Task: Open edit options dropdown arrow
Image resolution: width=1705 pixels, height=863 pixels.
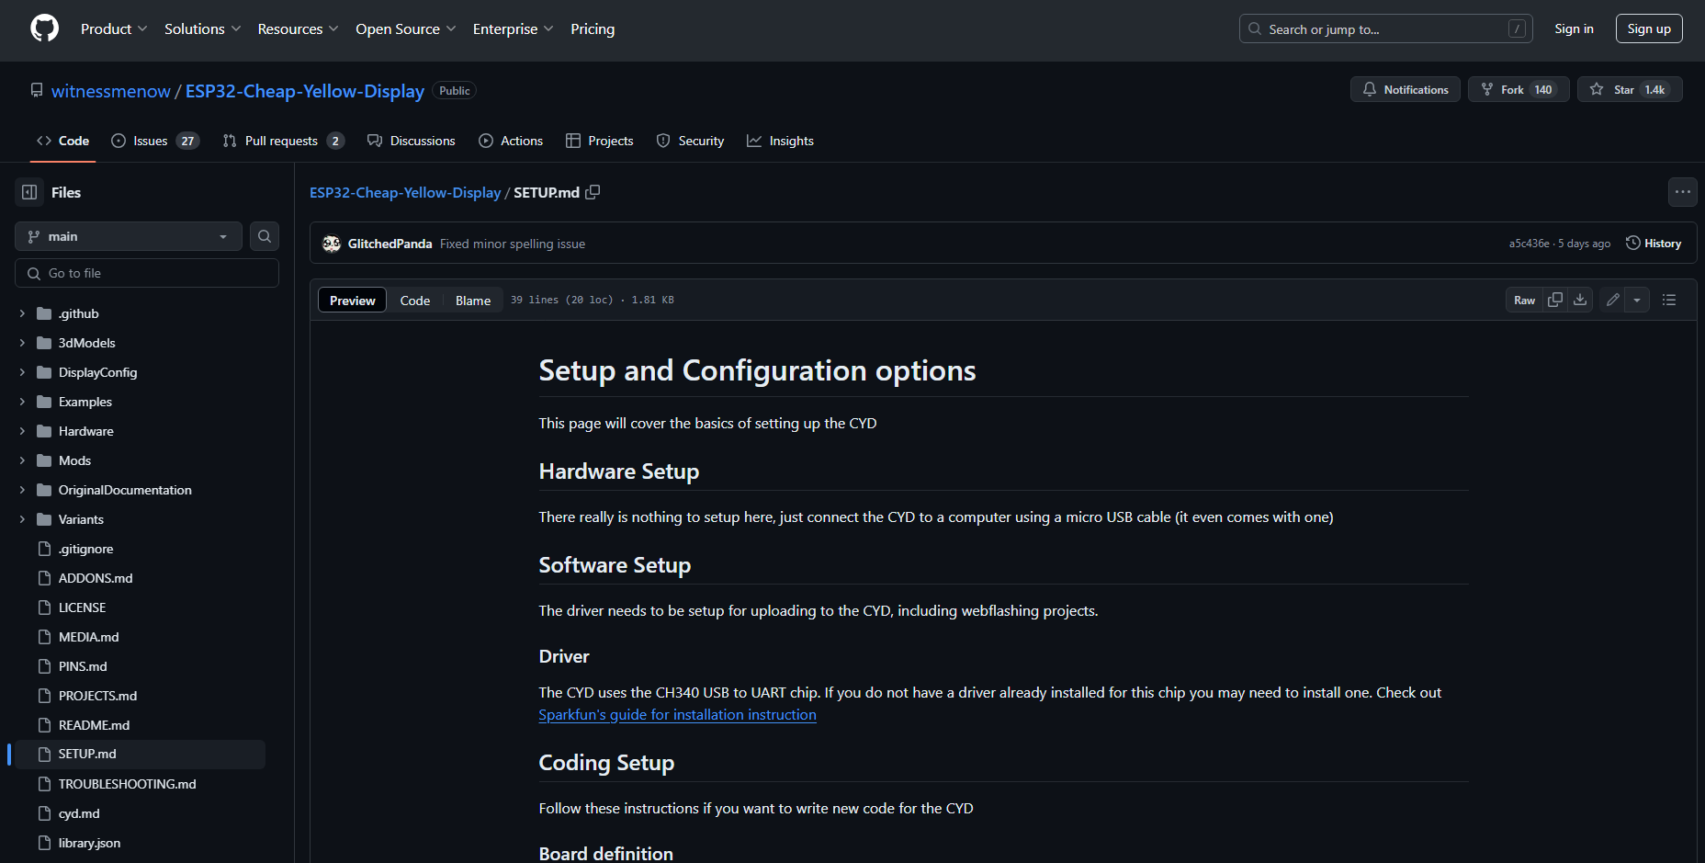Action: pos(1637,300)
